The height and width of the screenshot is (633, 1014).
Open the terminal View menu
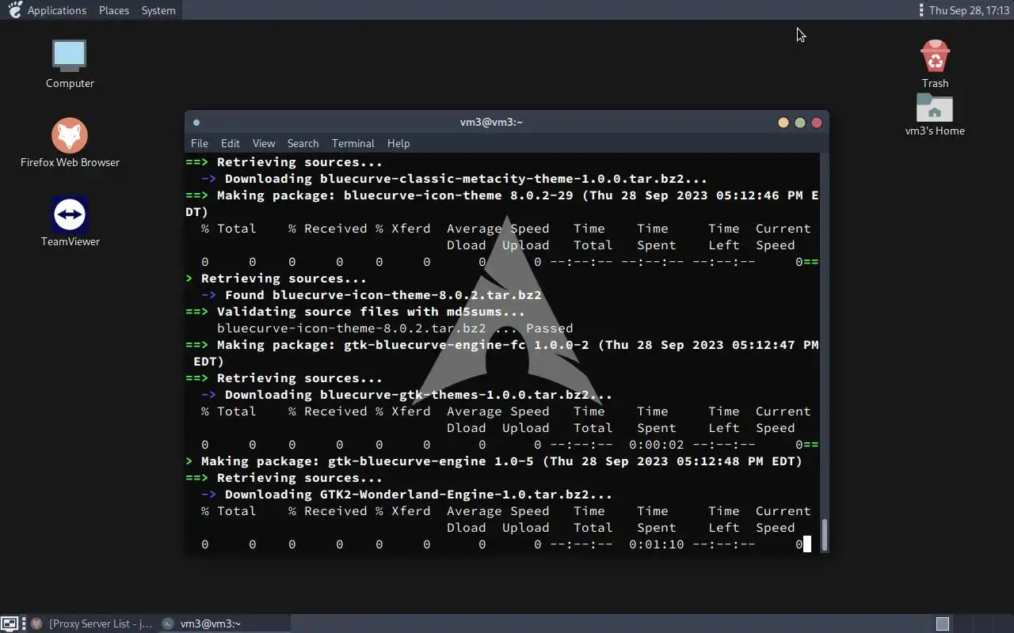tap(264, 143)
